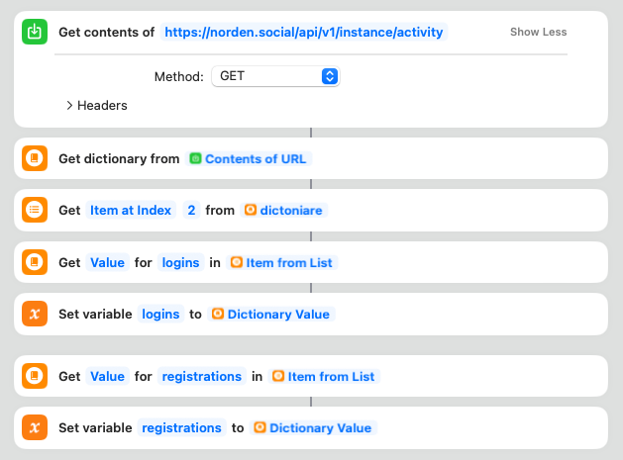Image resolution: width=623 pixels, height=460 pixels.
Task: Edit the logins variable name in Set variable
Action: (x=160, y=314)
